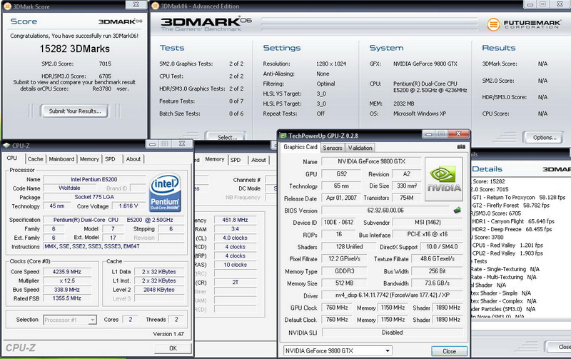Switch to the Cache tab in CPU-Z
Screen dimensions: 571x359
(x=35, y=159)
